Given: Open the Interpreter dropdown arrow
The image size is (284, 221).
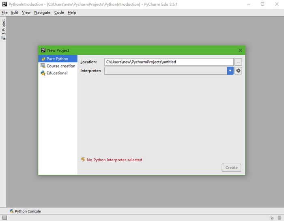Looking at the screenshot, I should point(230,71).
